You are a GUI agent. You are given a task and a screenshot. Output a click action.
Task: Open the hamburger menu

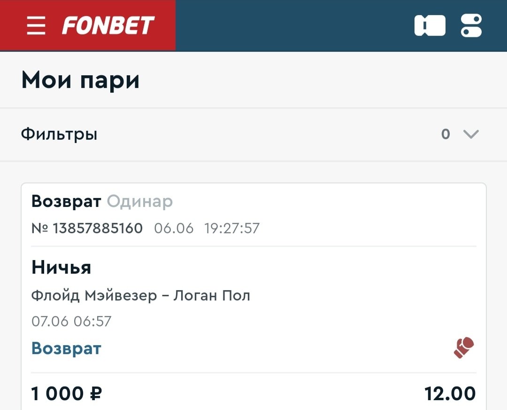(36, 25)
